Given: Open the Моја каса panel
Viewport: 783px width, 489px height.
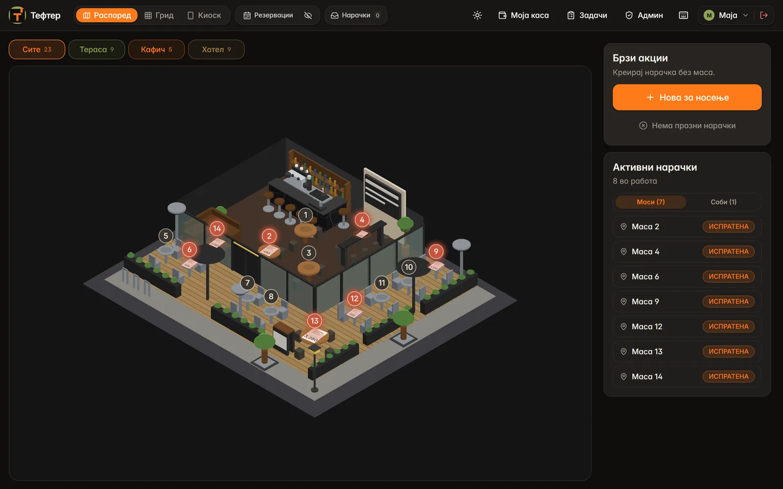Looking at the screenshot, I should tap(524, 15).
